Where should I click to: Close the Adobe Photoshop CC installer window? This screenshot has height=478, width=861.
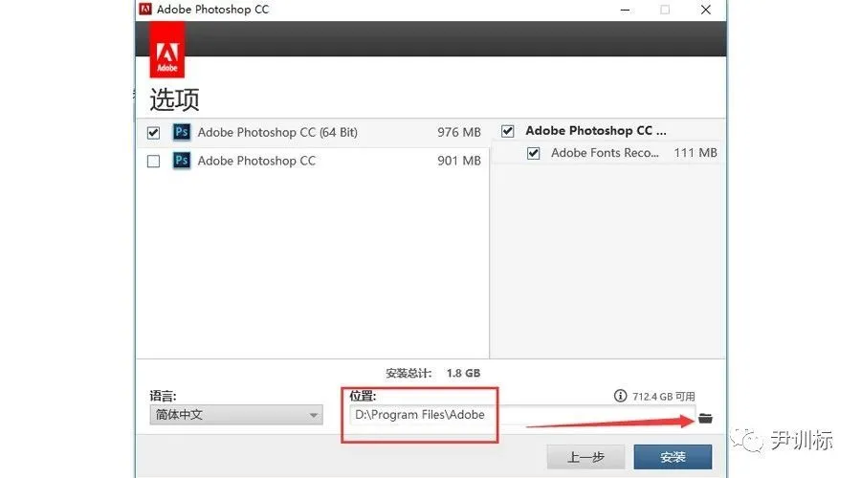pos(706,10)
